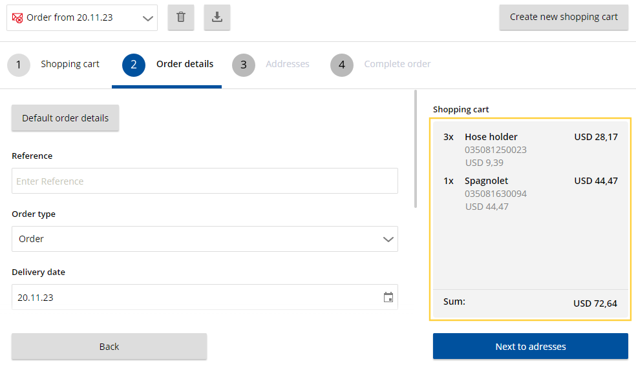Image resolution: width=636 pixels, height=368 pixels.
Task: Click article number 035081250023
Action: pyautogui.click(x=496, y=150)
